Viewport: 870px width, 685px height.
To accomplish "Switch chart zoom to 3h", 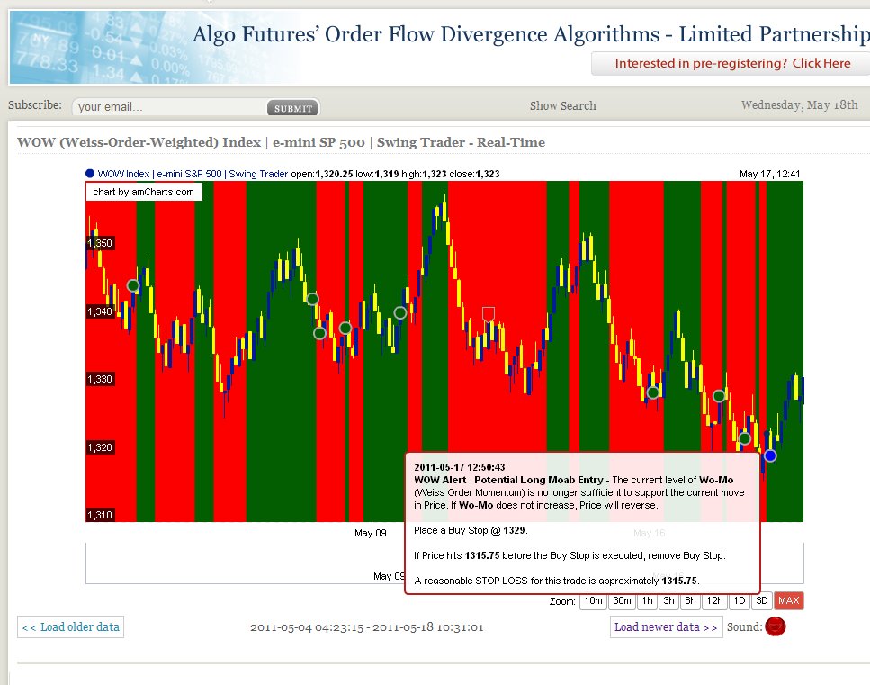I will tap(668, 600).
